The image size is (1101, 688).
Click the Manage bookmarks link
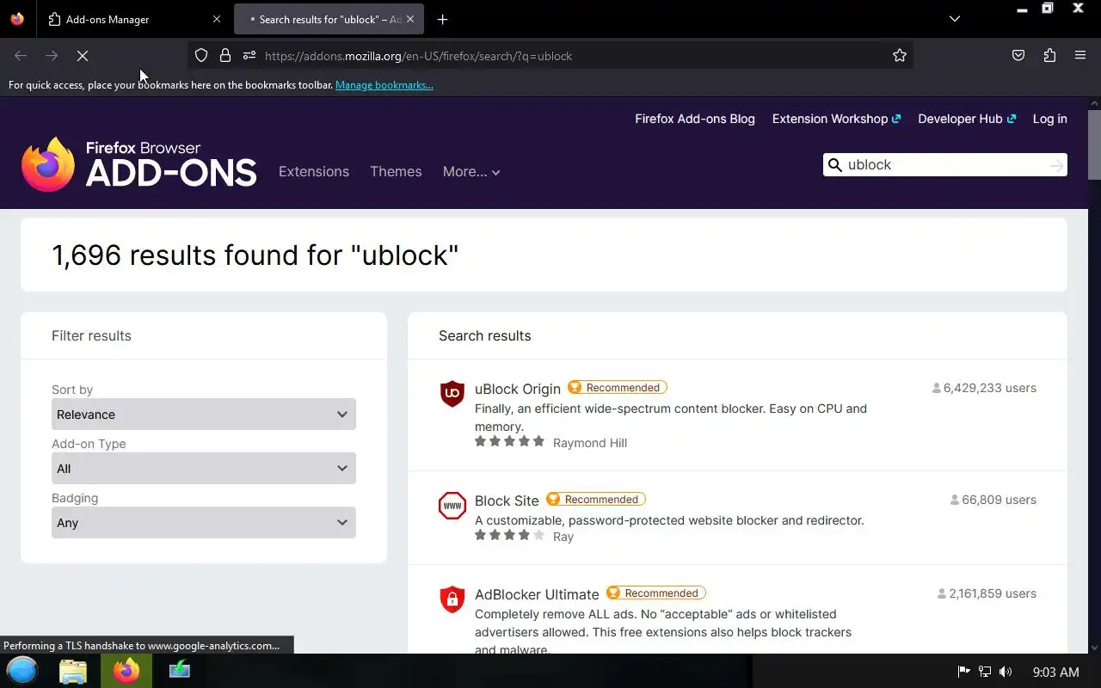(x=384, y=85)
